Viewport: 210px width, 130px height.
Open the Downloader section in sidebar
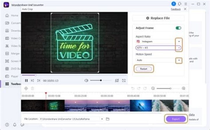[13, 31]
